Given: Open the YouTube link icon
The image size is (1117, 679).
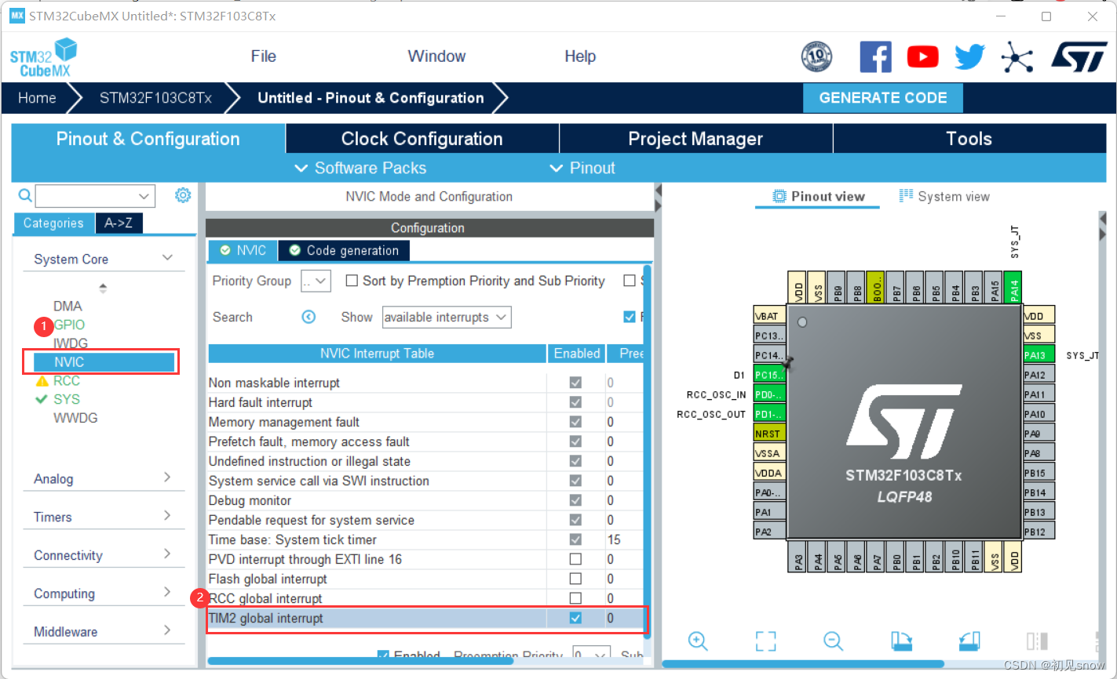Looking at the screenshot, I should tap(922, 56).
